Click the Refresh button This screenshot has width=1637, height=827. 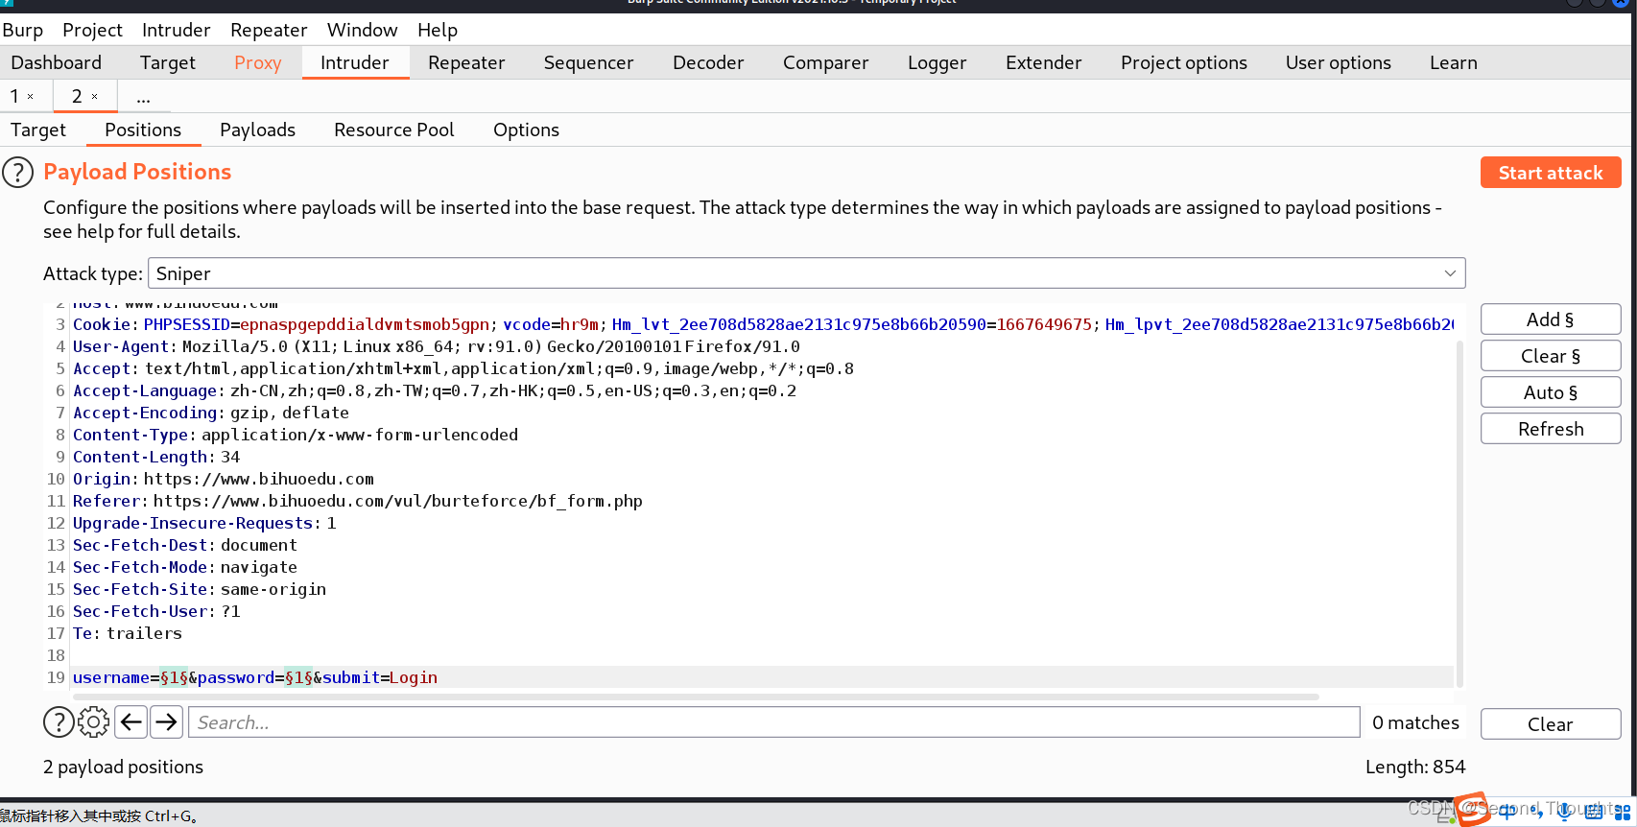(x=1551, y=429)
